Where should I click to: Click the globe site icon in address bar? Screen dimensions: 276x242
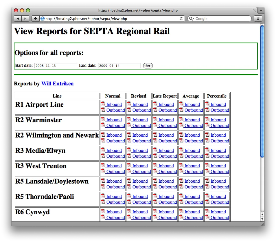(43, 19)
